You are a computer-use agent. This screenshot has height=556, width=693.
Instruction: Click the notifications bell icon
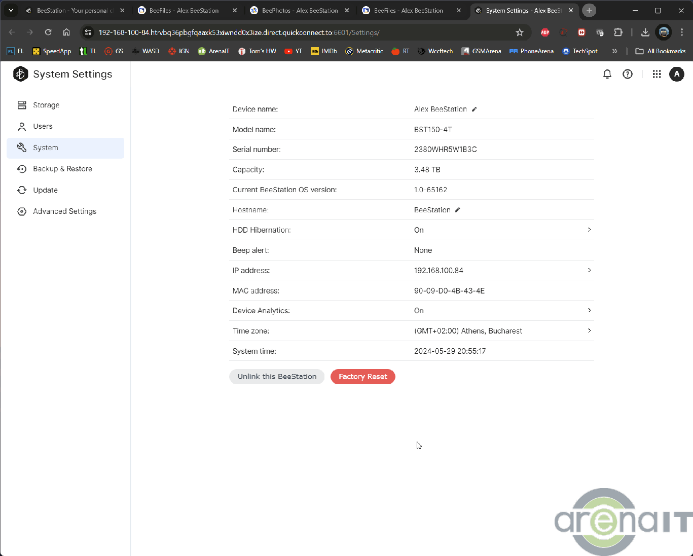(x=607, y=75)
